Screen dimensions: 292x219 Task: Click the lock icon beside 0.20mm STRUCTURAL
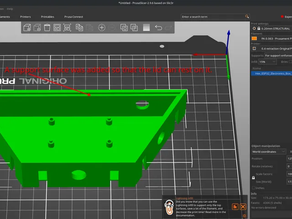coord(259,28)
